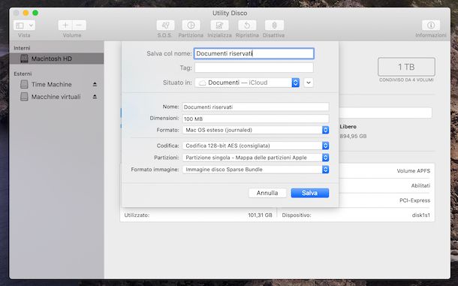
Task: Eject the Time Machine disk
Action: pyautogui.click(x=95, y=84)
